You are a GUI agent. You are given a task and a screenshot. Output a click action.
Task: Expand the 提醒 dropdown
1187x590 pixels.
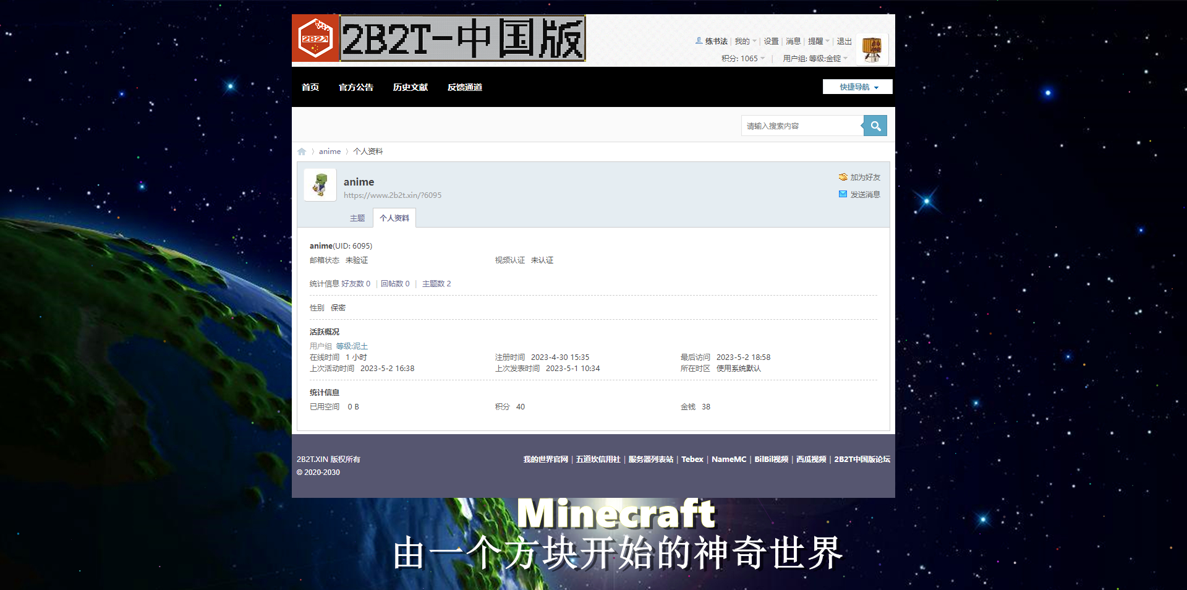(x=819, y=41)
